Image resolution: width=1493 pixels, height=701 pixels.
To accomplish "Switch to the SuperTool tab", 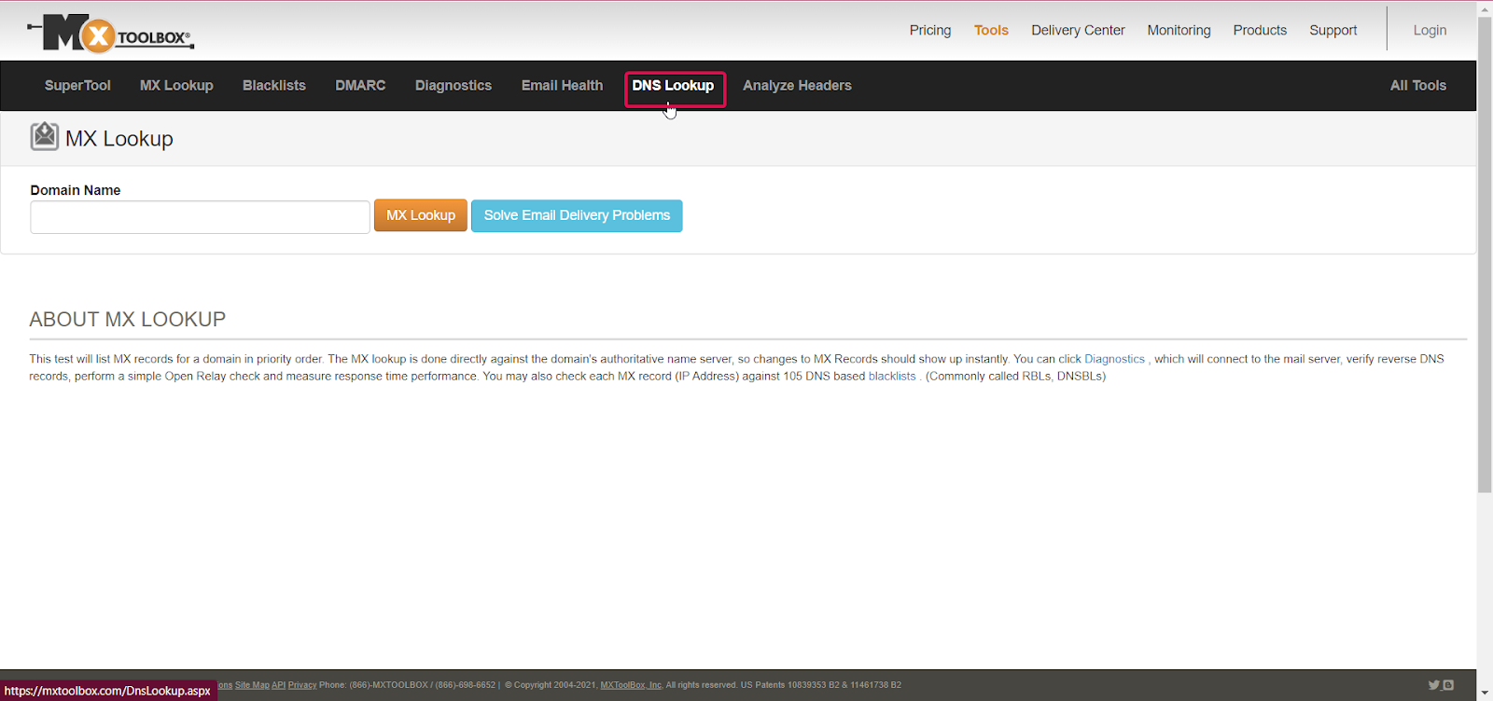I will (77, 86).
